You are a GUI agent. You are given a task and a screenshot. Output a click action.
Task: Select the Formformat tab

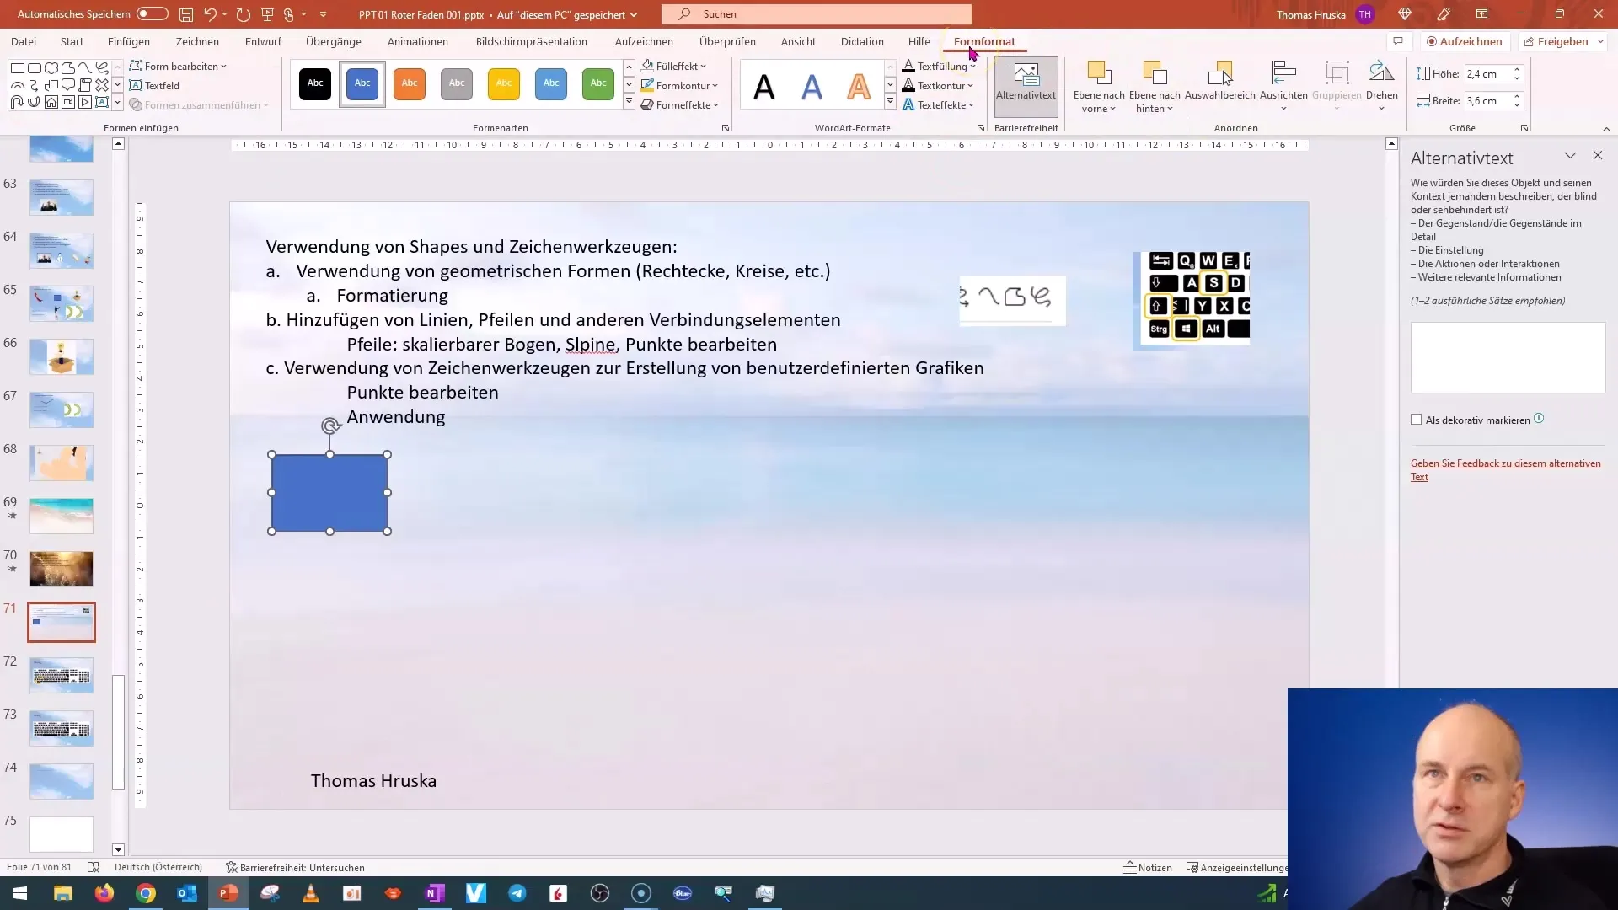984,41
